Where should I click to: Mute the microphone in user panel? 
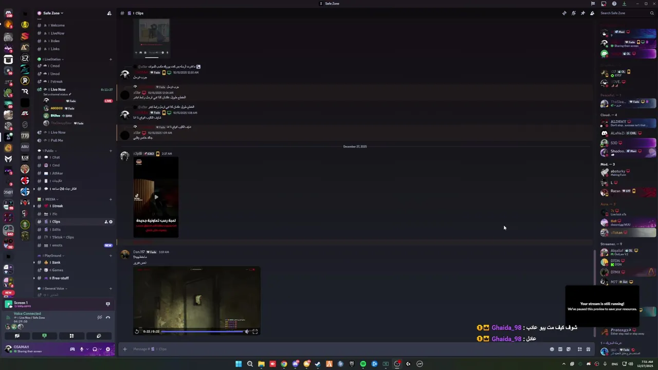(81, 349)
